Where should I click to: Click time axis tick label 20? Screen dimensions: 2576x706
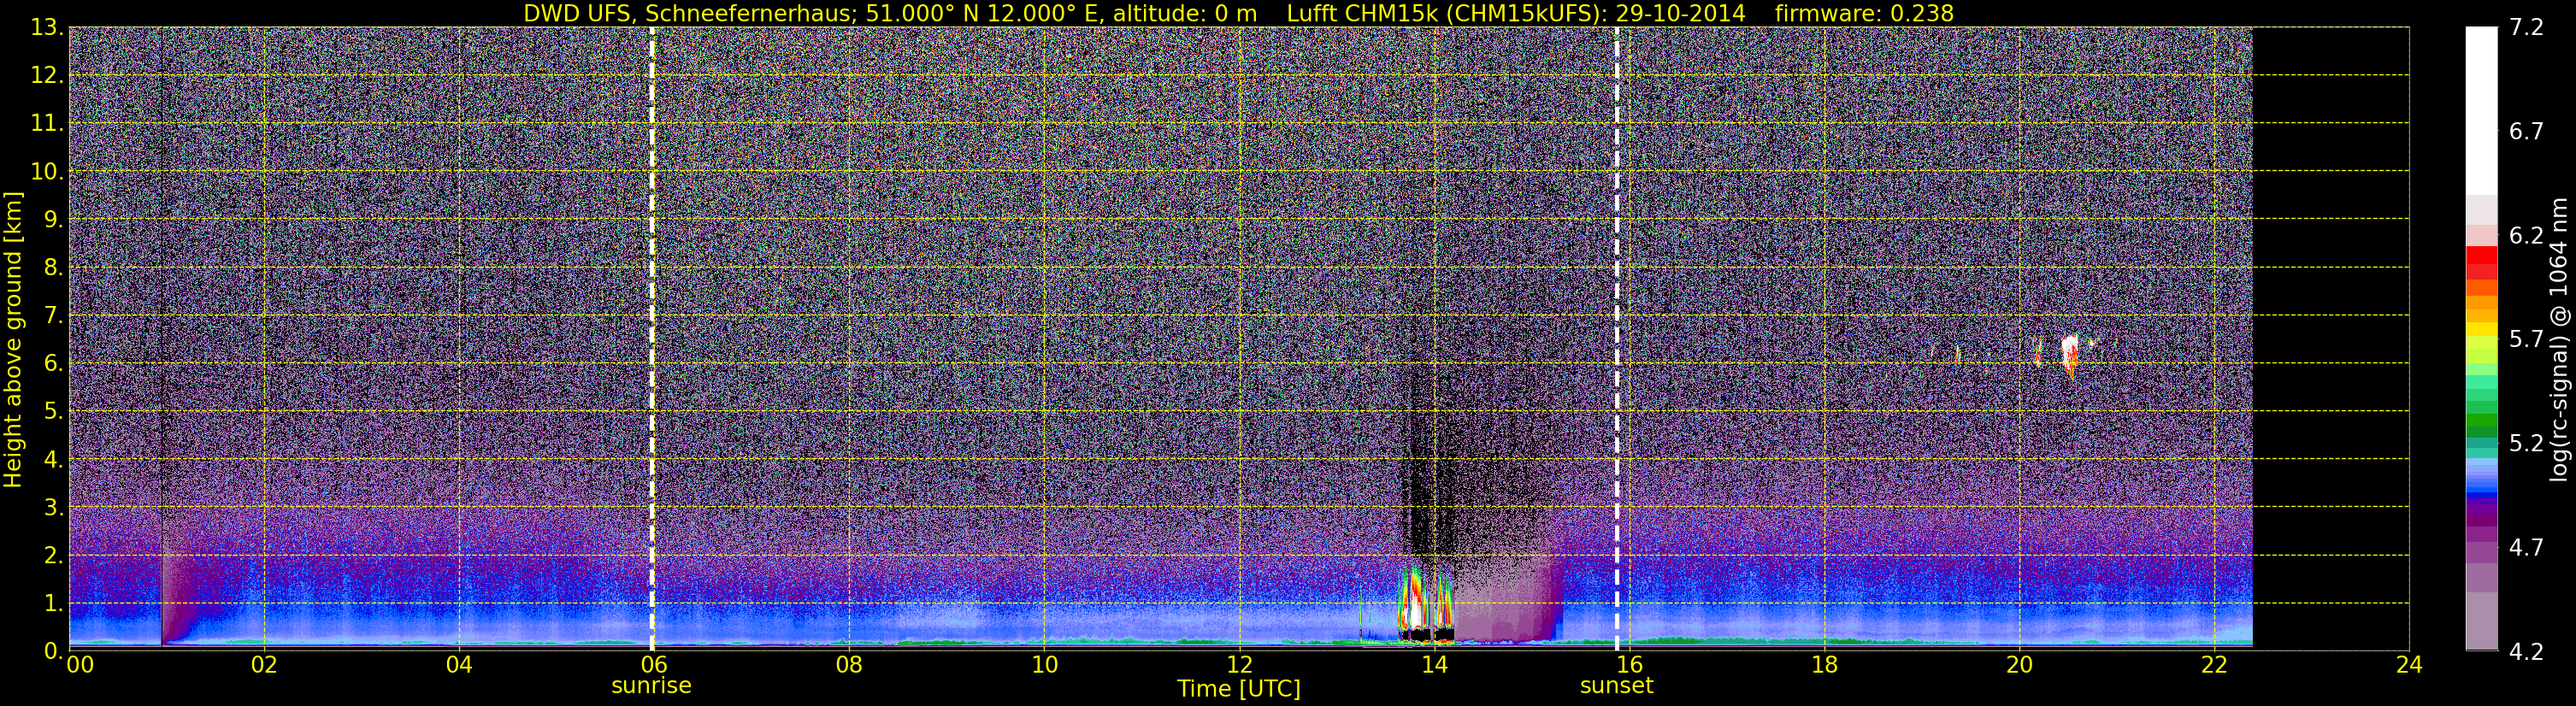click(2019, 665)
